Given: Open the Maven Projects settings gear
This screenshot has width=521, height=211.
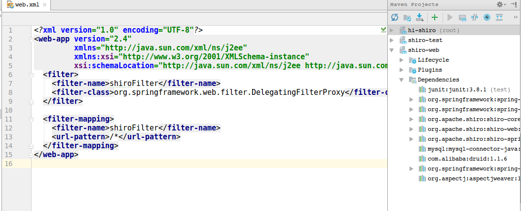Looking at the screenshot, I should pos(500,4).
